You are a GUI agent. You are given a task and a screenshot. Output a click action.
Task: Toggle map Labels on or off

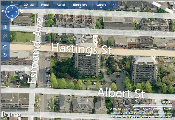pyautogui.click(x=101, y=5)
